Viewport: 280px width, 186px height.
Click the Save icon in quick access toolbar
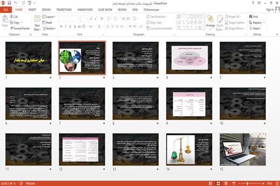tap(9, 3)
